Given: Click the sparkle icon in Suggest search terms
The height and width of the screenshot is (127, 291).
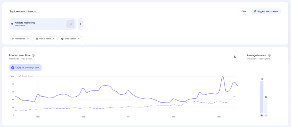Looking at the screenshot, I should click(x=255, y=11).
